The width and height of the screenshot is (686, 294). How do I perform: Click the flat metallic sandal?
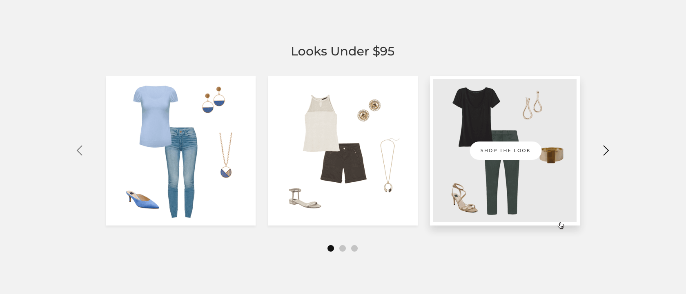tap(305, 198)
